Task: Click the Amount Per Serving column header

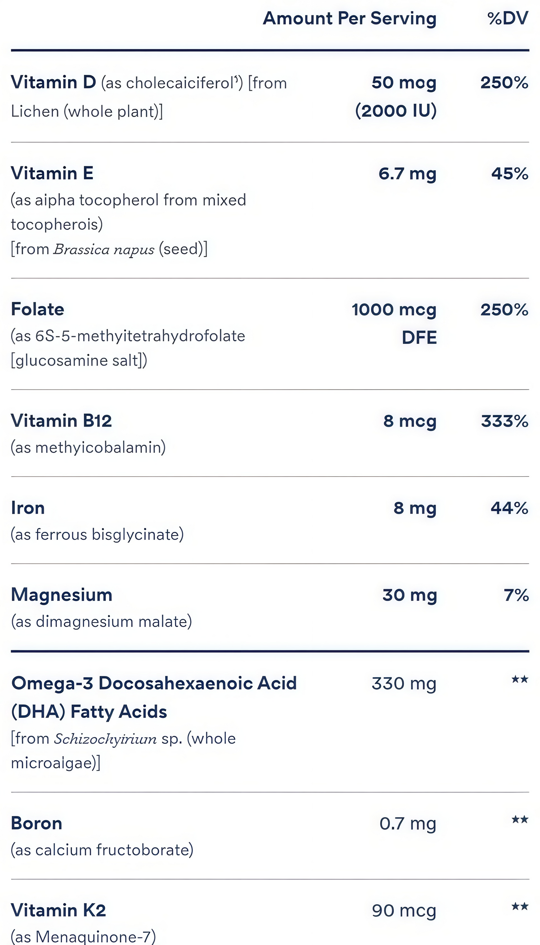Action: click(x=349, y=19)
